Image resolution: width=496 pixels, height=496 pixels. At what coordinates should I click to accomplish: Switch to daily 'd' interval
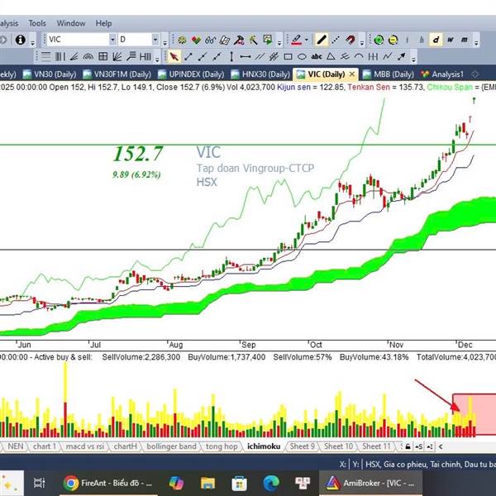[x=436, y=40]
